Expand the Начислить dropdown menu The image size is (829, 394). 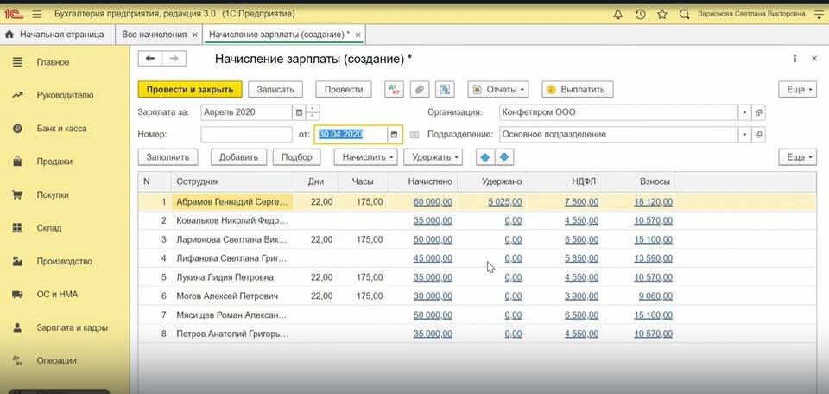pos(368,157)
